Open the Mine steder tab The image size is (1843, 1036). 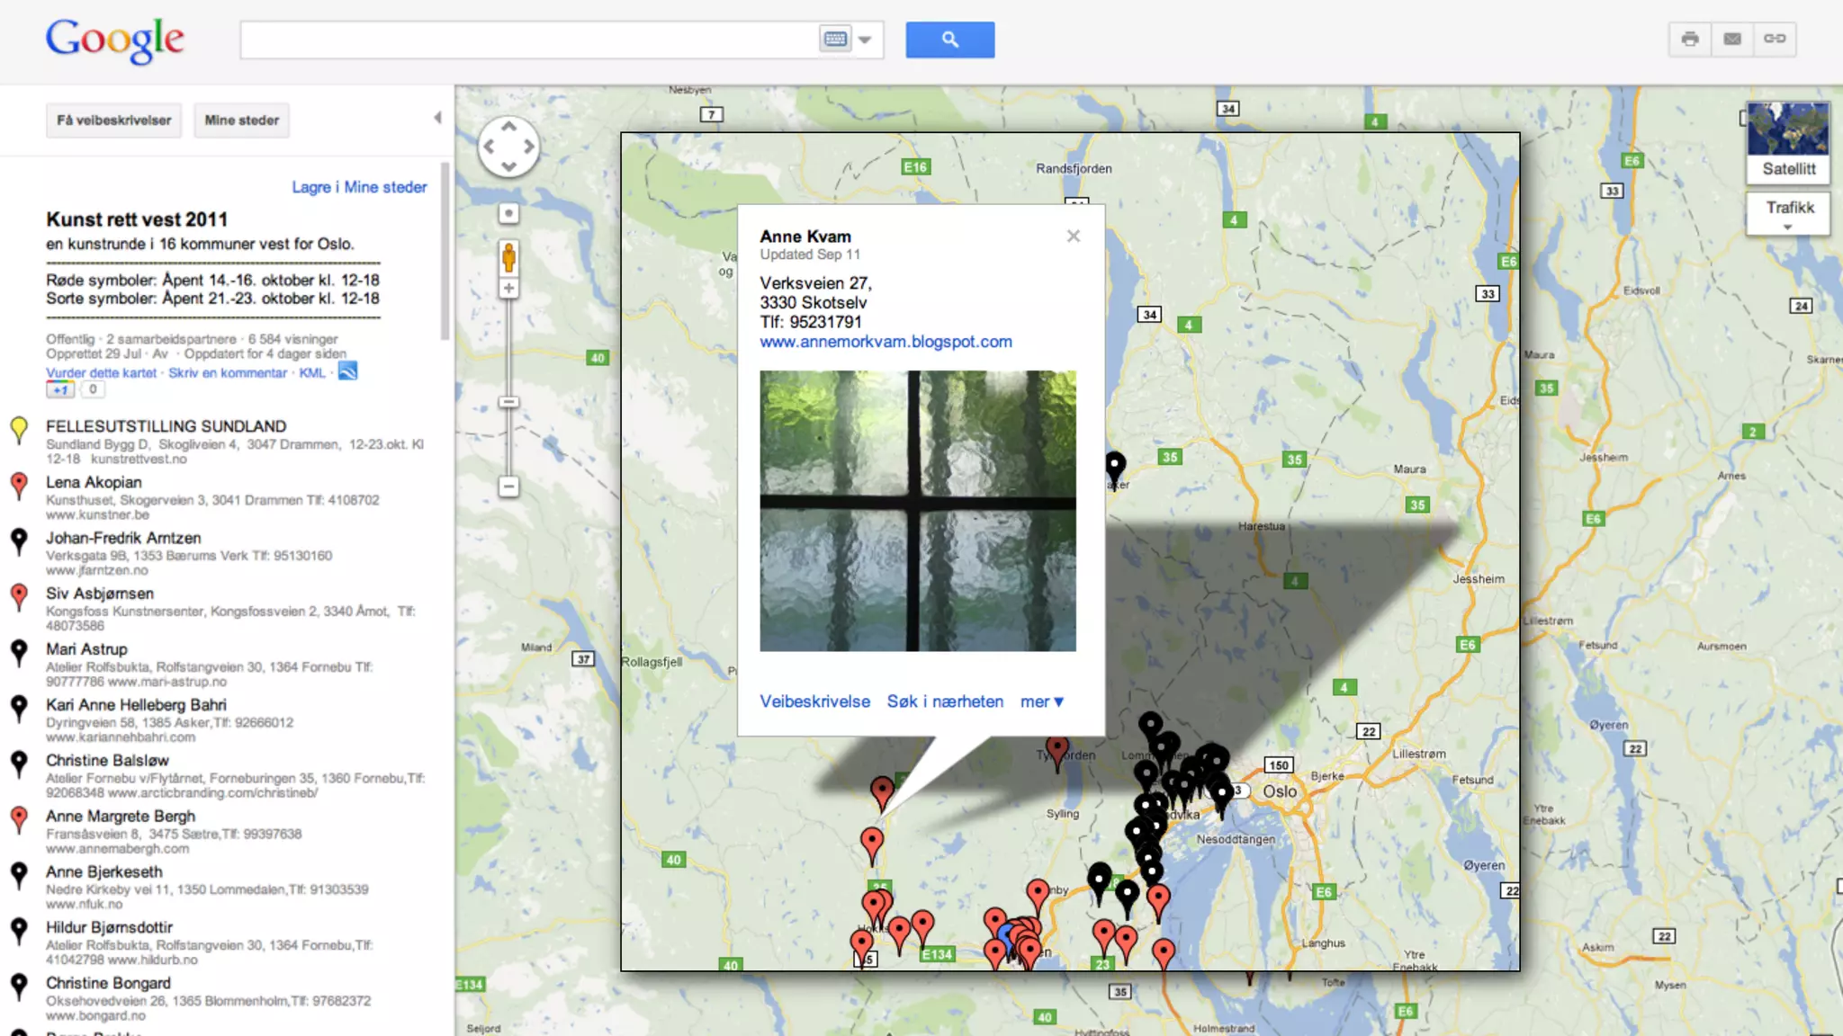pos(241,121)
